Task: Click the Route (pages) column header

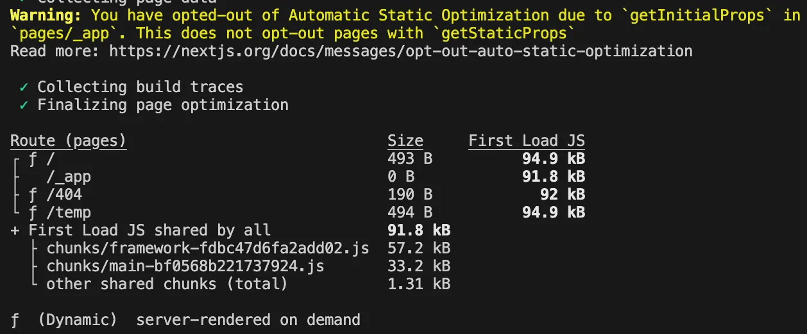Action: [x=68, y=141]
